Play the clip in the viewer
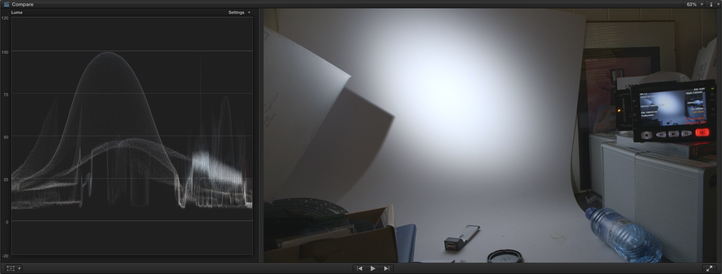The height and width of the screenshot is (274, 722). 373,268
